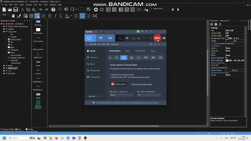Click the RGB Coefficient white swatch

(227, 60)
